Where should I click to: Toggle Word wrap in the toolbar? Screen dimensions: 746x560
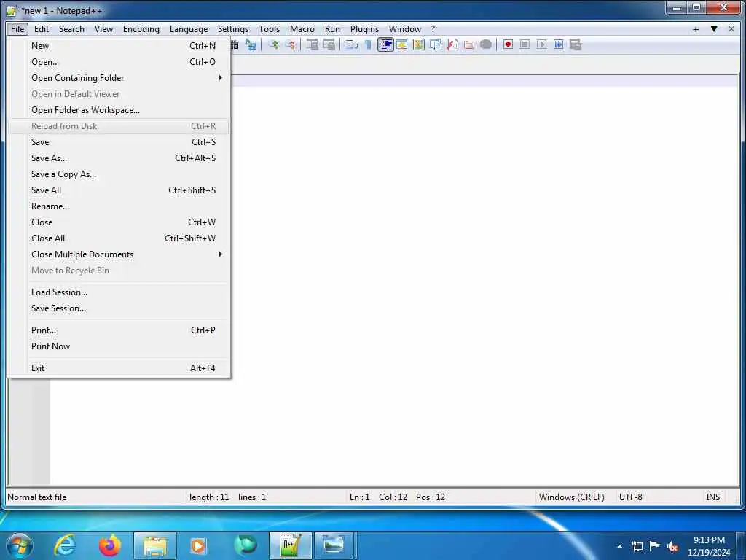[352, 44]
